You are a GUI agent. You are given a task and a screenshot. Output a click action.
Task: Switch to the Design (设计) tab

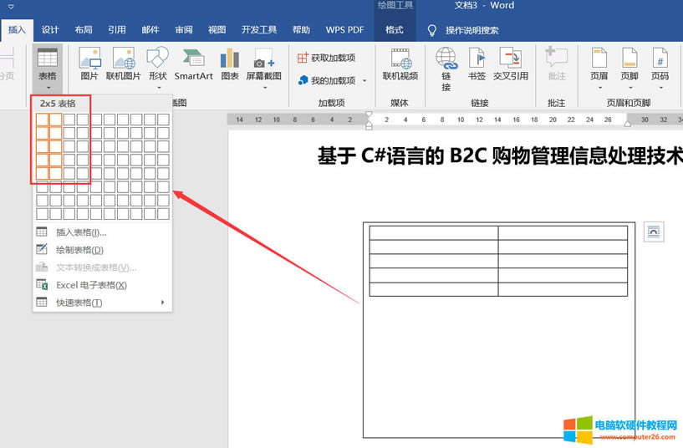50,30
